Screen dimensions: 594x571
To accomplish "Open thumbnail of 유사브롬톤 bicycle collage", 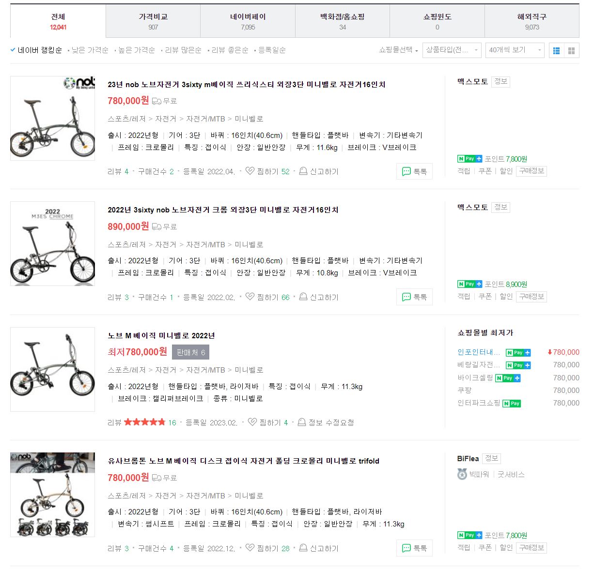I will [x=52, y=495].
